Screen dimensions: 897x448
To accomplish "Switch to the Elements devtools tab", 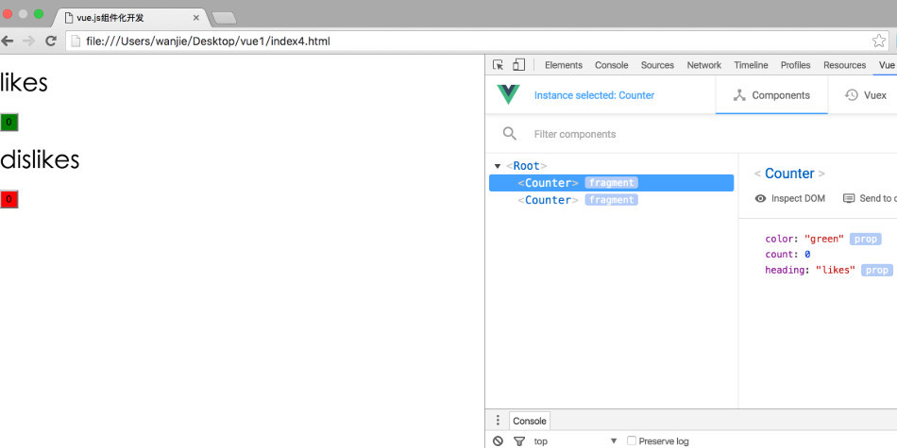I will click(563, 65).
